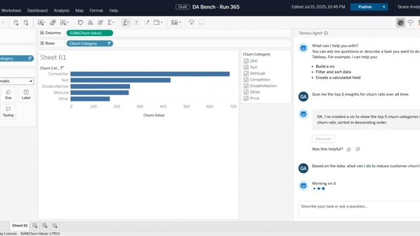Uncheck the Competitor filter checkbox
The height and width of the screenshot is (236, 420).
click(x=246, y=80)
